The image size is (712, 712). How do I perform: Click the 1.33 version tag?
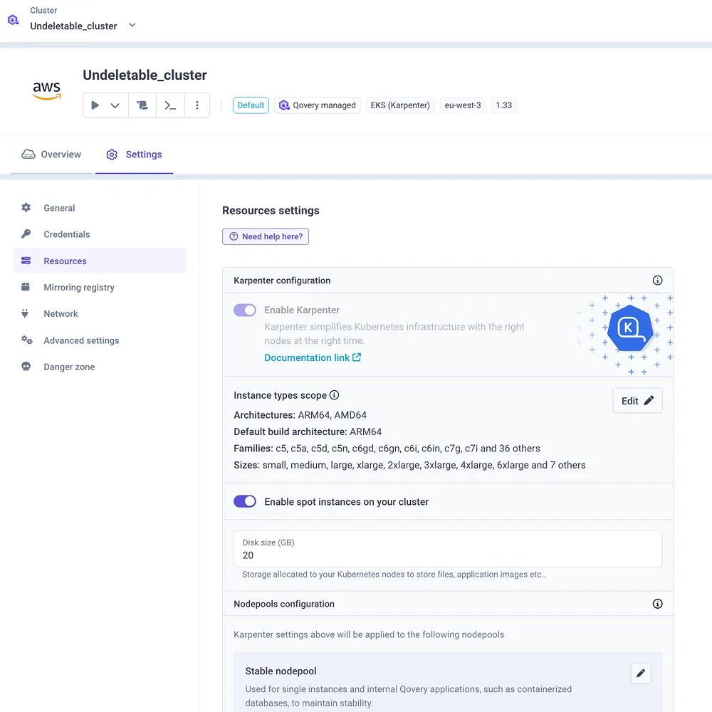point(503,105)
